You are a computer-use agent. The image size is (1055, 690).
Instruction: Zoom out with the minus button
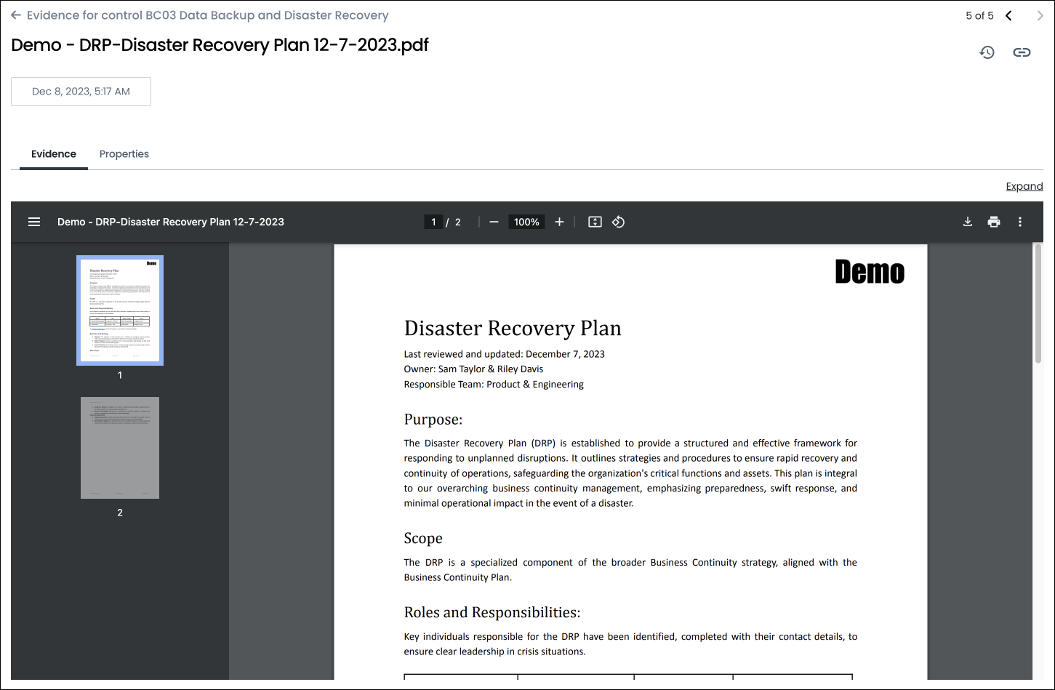494,222
